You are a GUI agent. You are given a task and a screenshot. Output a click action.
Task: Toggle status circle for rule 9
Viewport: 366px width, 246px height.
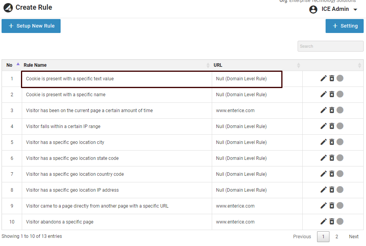click(340, 206)
